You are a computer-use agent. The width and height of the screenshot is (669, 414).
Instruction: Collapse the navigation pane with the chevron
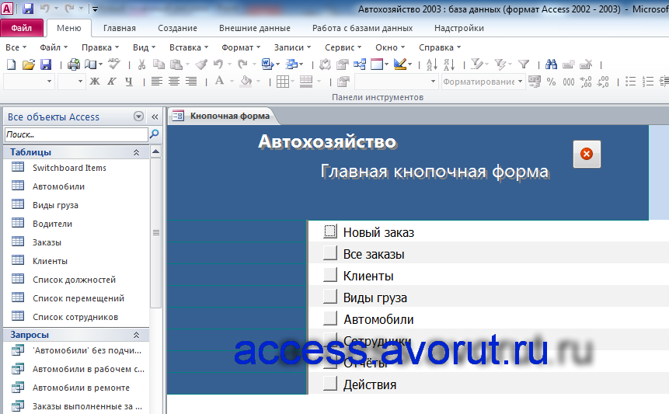pos(155,117)
